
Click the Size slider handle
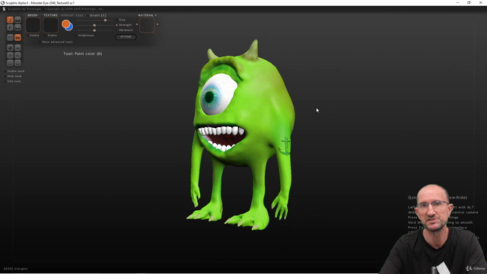(x=105, y=21)
